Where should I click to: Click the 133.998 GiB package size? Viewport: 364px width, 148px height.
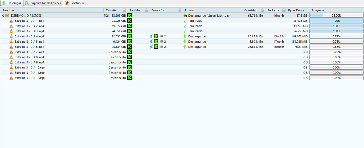(118, 15)
